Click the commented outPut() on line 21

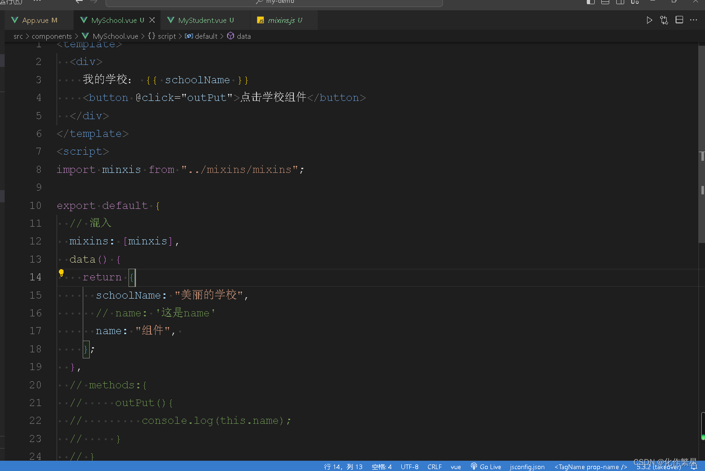point(144,403)
